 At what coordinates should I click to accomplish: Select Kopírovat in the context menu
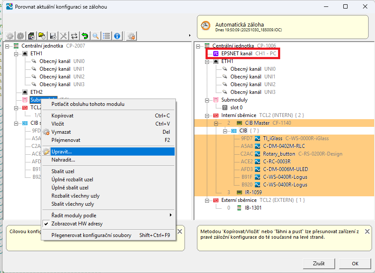point(62,116)
